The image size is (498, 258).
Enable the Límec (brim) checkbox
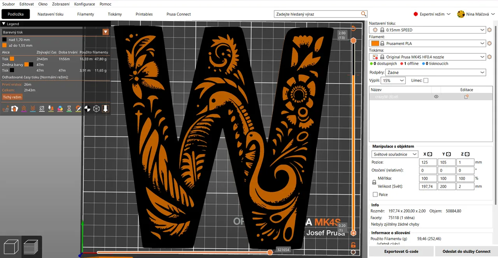click(426, 81)
